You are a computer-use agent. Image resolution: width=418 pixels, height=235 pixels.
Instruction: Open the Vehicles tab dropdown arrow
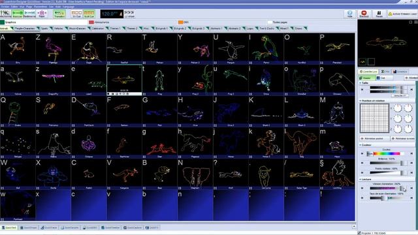(x=67, y=28)
